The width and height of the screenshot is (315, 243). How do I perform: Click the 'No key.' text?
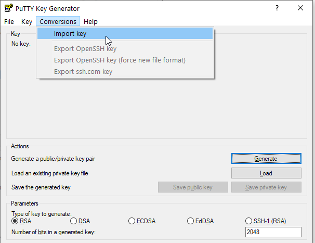coord(21,44)
